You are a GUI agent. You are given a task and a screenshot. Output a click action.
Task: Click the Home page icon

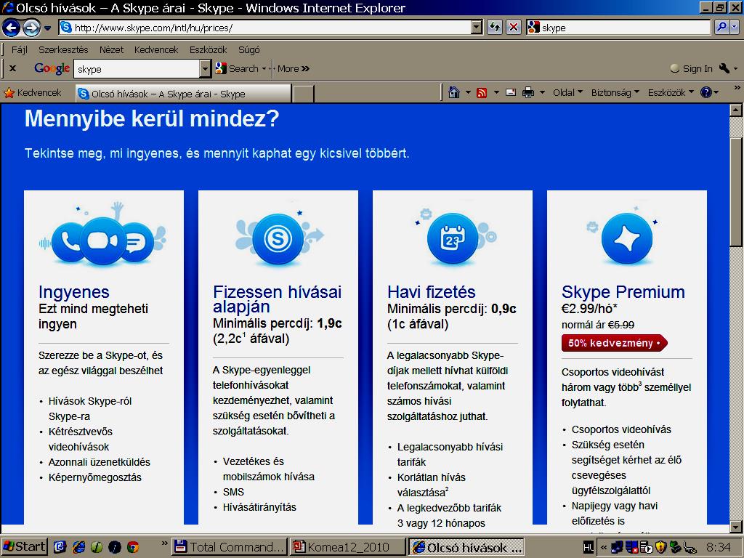tap(454, 92)
